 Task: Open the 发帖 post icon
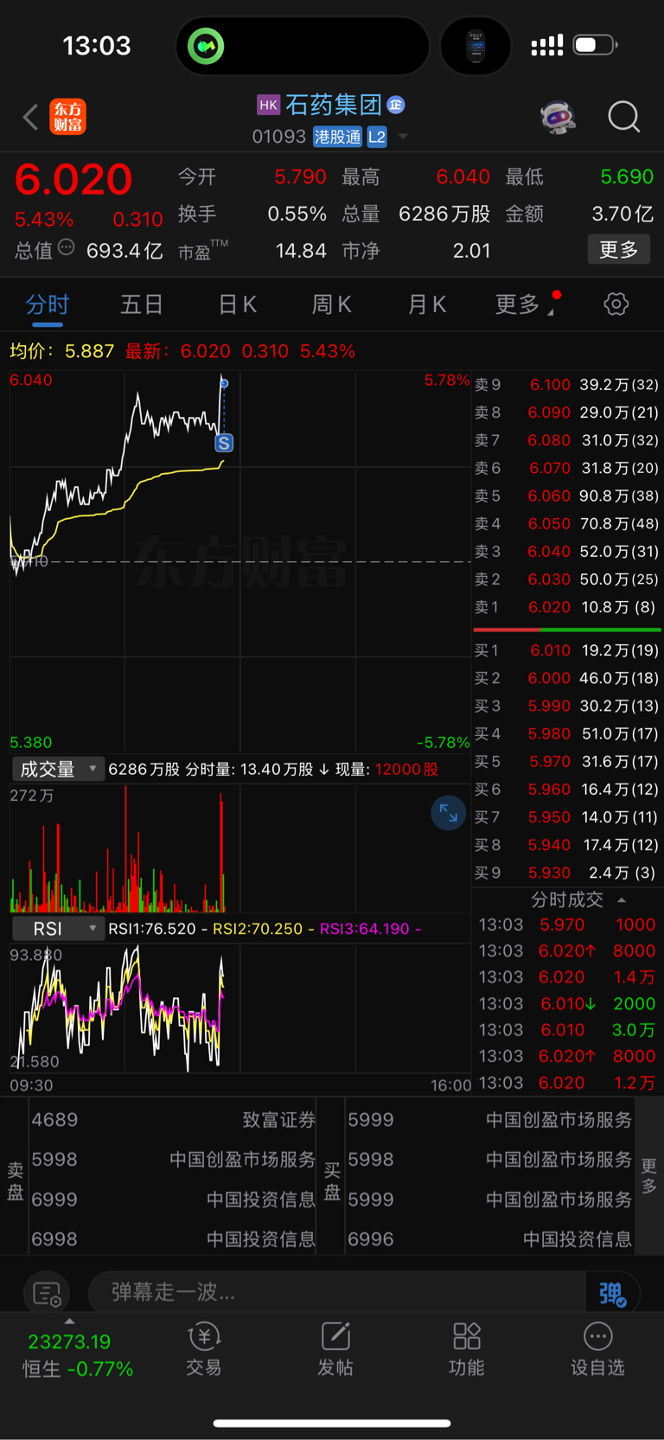[335, 1349]
